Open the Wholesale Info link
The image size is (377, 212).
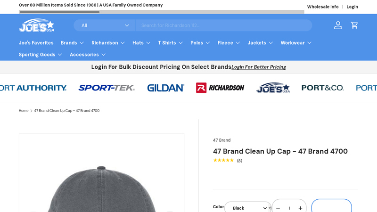323,7
